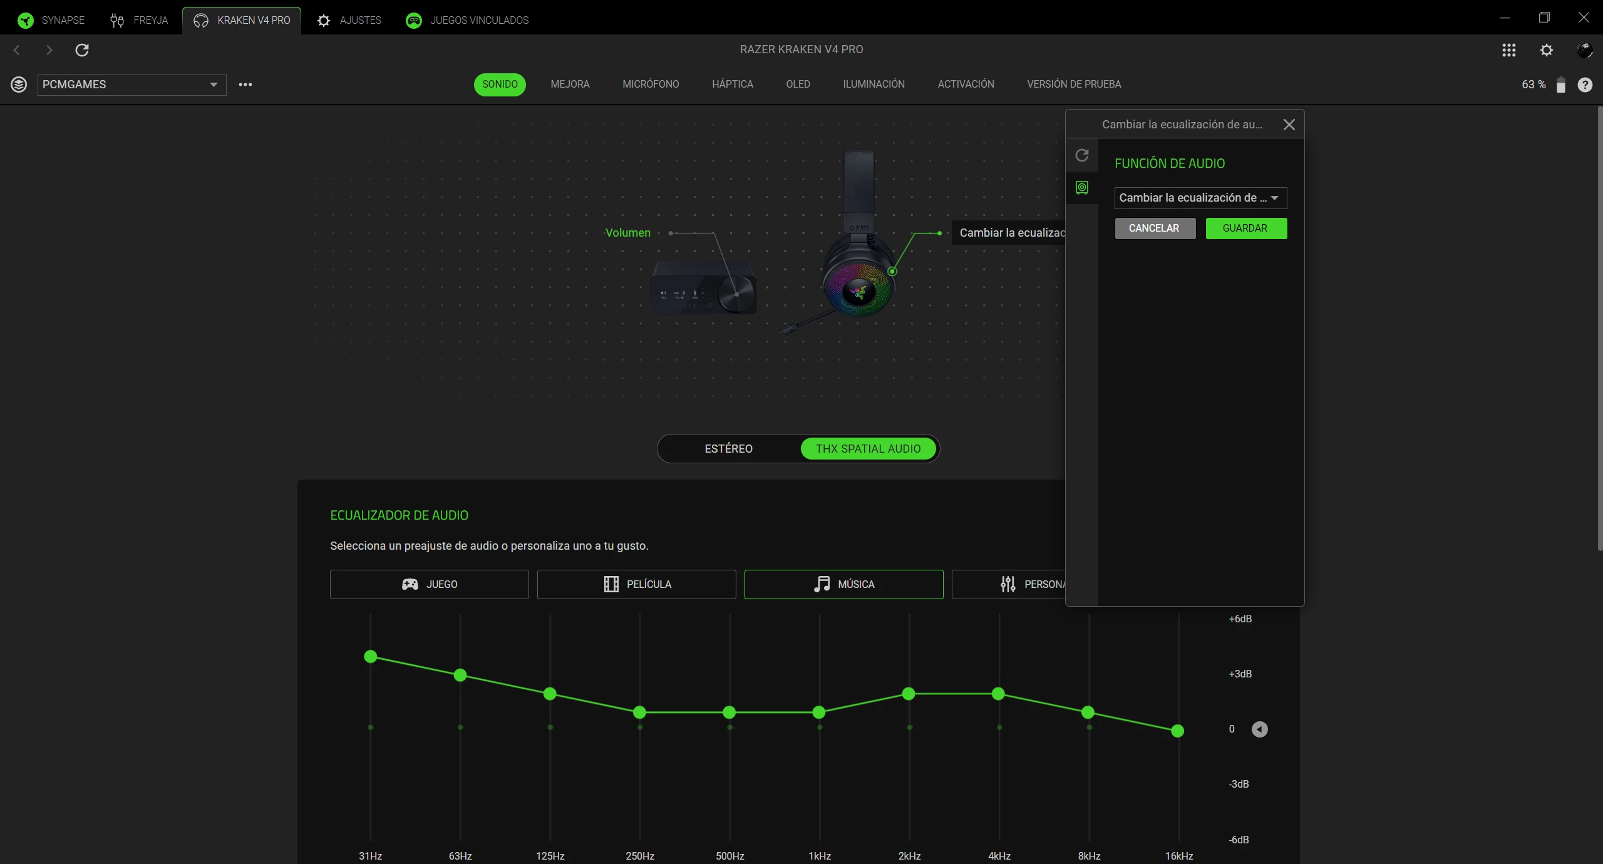Click the 500Hz equalizer slider handle
Viewport: 1603px width, 864px height.
click(x=729, y=712)
